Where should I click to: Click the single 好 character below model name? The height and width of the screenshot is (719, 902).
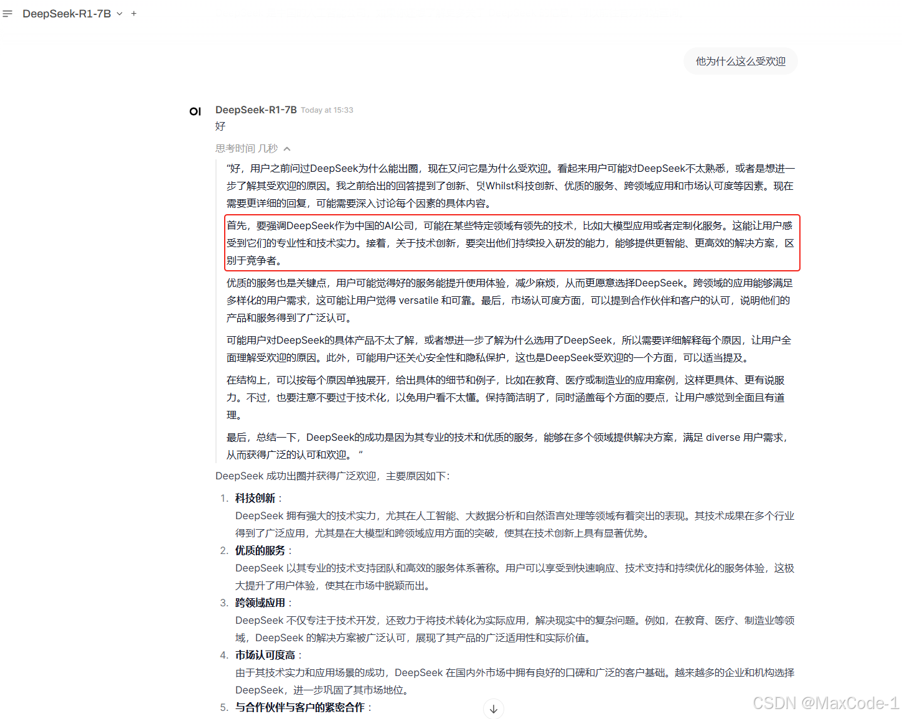(x=220, y=126)
